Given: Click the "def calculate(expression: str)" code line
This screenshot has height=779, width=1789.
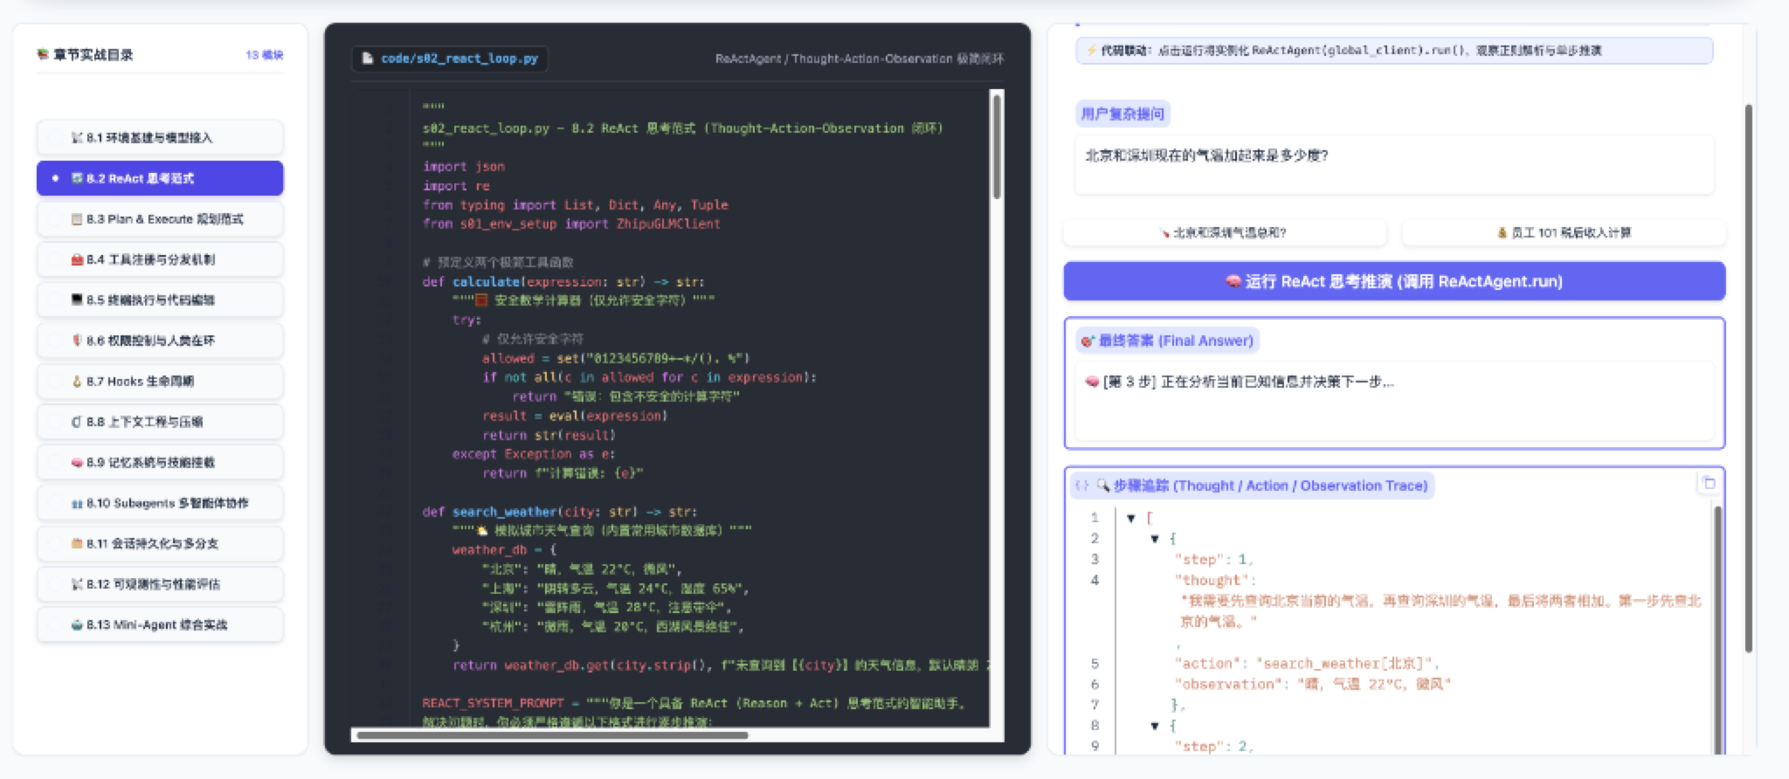Looking at the screenshot, I should coord(563,282).
